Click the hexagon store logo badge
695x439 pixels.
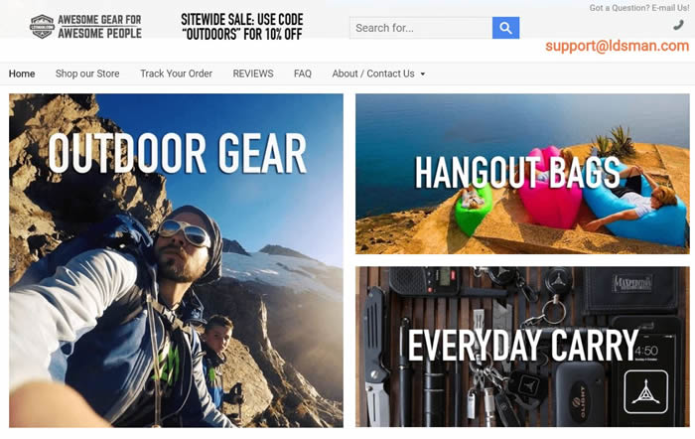(42, 26)
